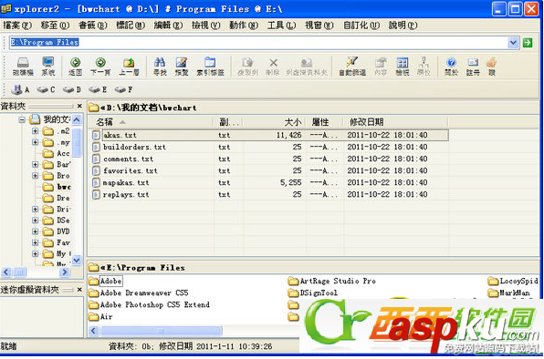This screenshot has height=359, width=544.
Task: Expand the Bar folder tree node
Action: coord(35,164)
